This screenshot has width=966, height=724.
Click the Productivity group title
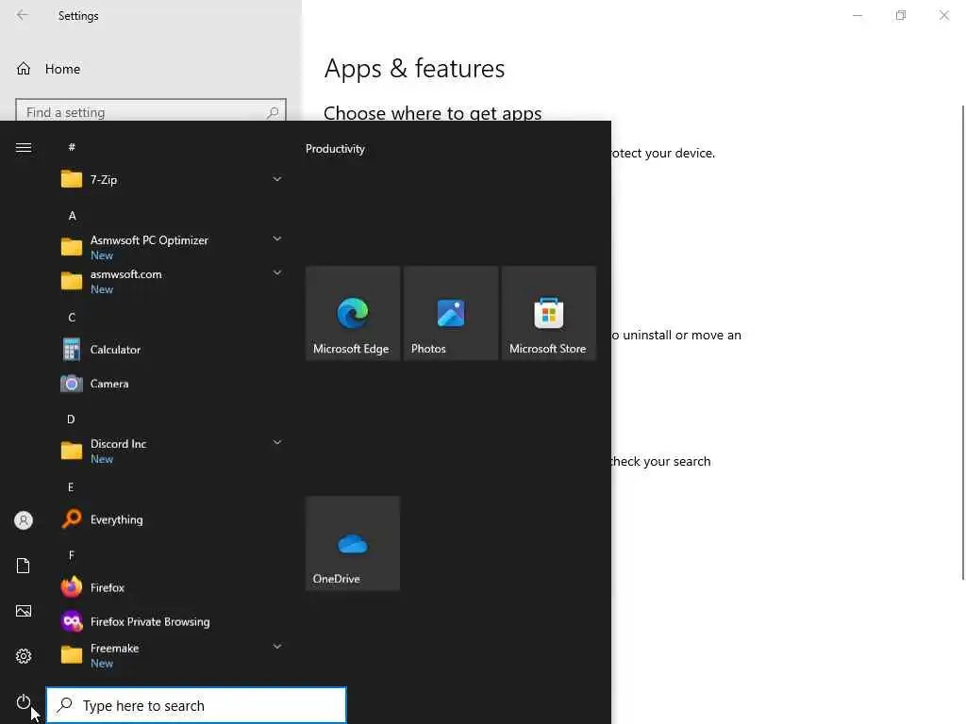click(x=335, y=149)
